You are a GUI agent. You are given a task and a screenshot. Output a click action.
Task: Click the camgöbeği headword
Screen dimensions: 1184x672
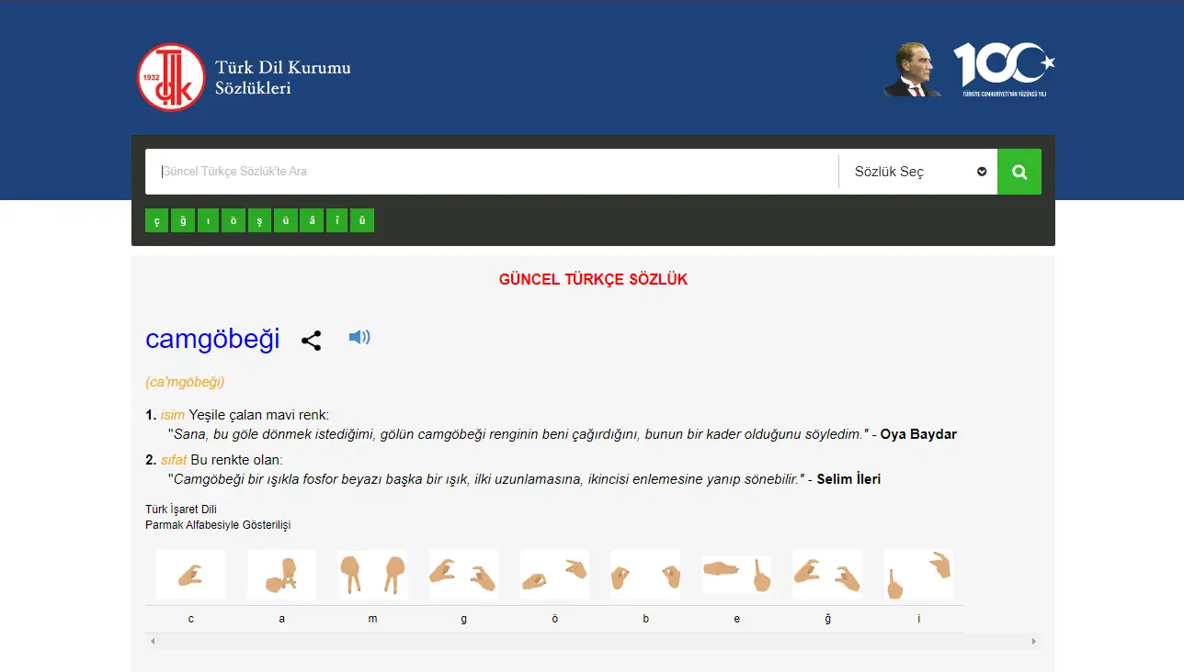tap(212, 339)
